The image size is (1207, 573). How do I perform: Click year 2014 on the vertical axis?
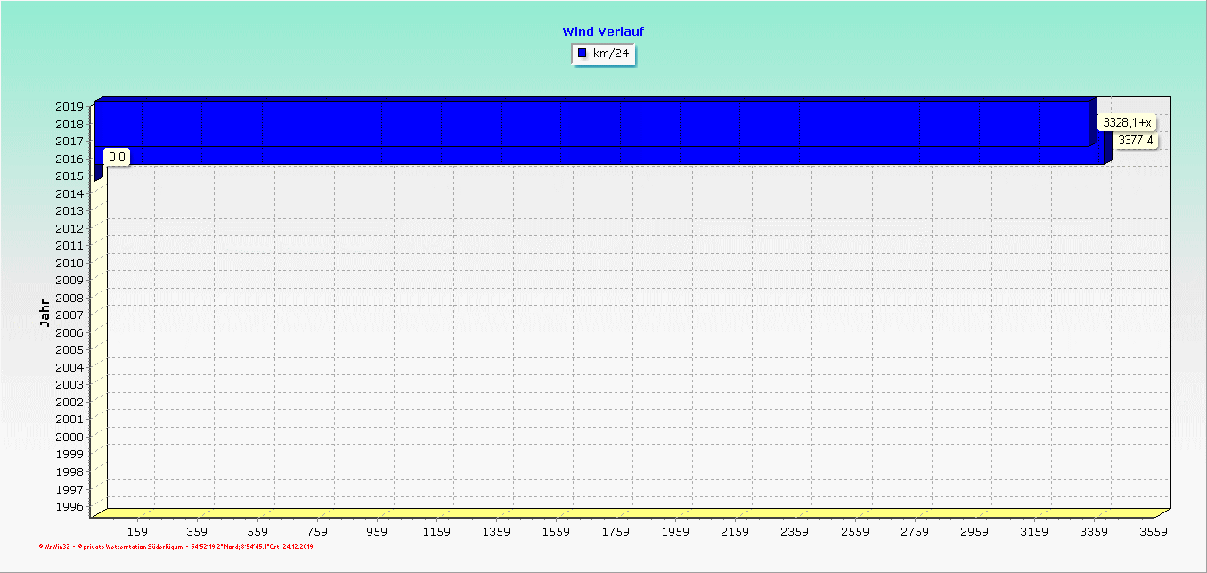[x=69, y=194]
